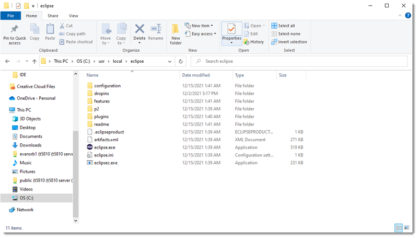Open the New item dropdown
This screenshot has width=418, height=238.
point(199,26)
